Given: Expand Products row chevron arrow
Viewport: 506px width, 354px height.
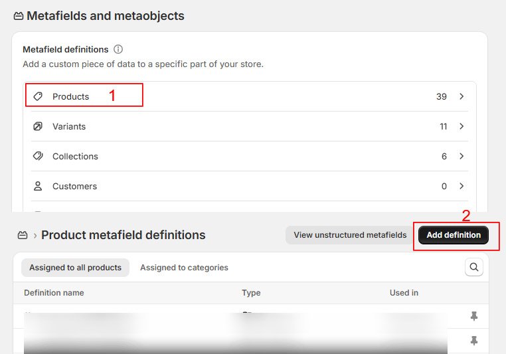Looking at the screenshot, I should point(462,96).
